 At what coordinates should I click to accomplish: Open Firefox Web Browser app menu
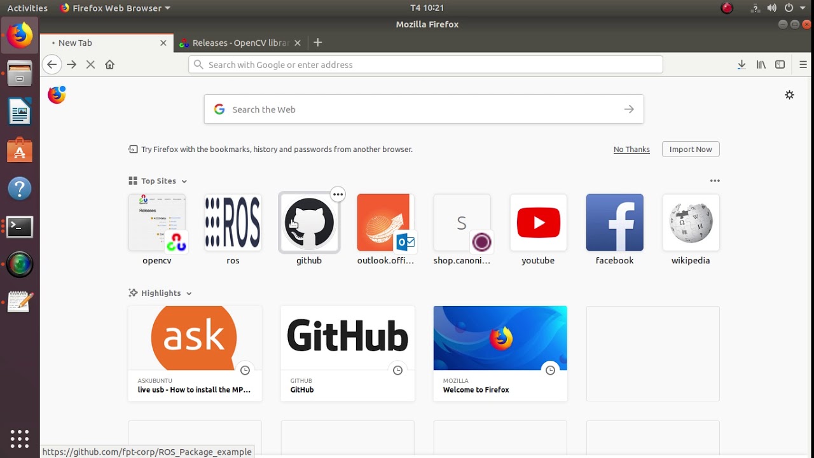point(115,8)
